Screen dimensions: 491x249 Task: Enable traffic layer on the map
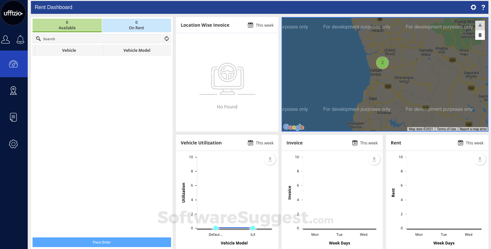480,35
